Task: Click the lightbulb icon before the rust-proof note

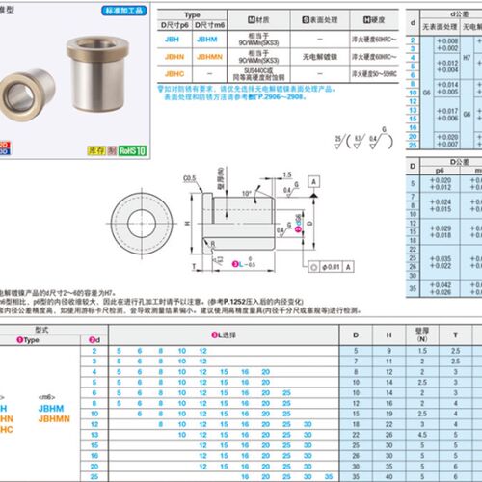Action: (x=160, y=89)
